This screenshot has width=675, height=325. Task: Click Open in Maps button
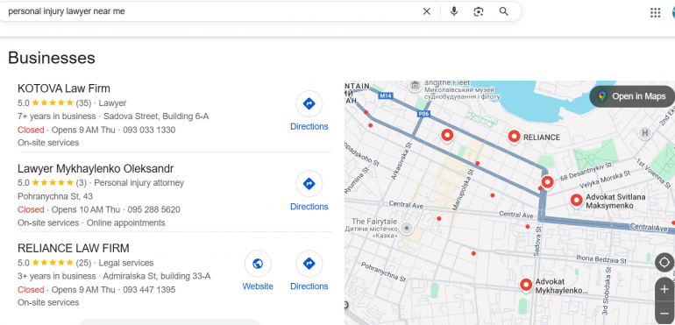pyautogui.click(x=632, y=96)
